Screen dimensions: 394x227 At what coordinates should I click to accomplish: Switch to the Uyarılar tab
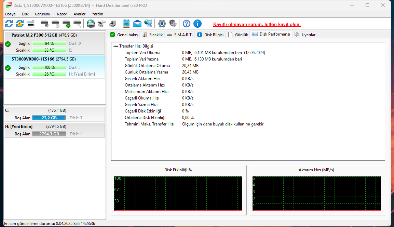pos(305,35)
